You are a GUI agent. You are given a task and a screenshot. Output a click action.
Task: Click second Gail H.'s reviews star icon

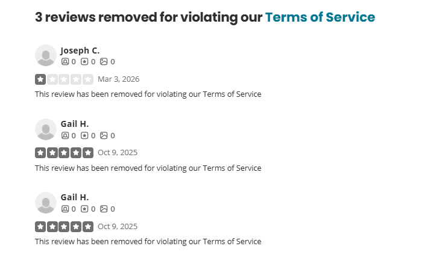pyautogui.click(x=84, y=209)
